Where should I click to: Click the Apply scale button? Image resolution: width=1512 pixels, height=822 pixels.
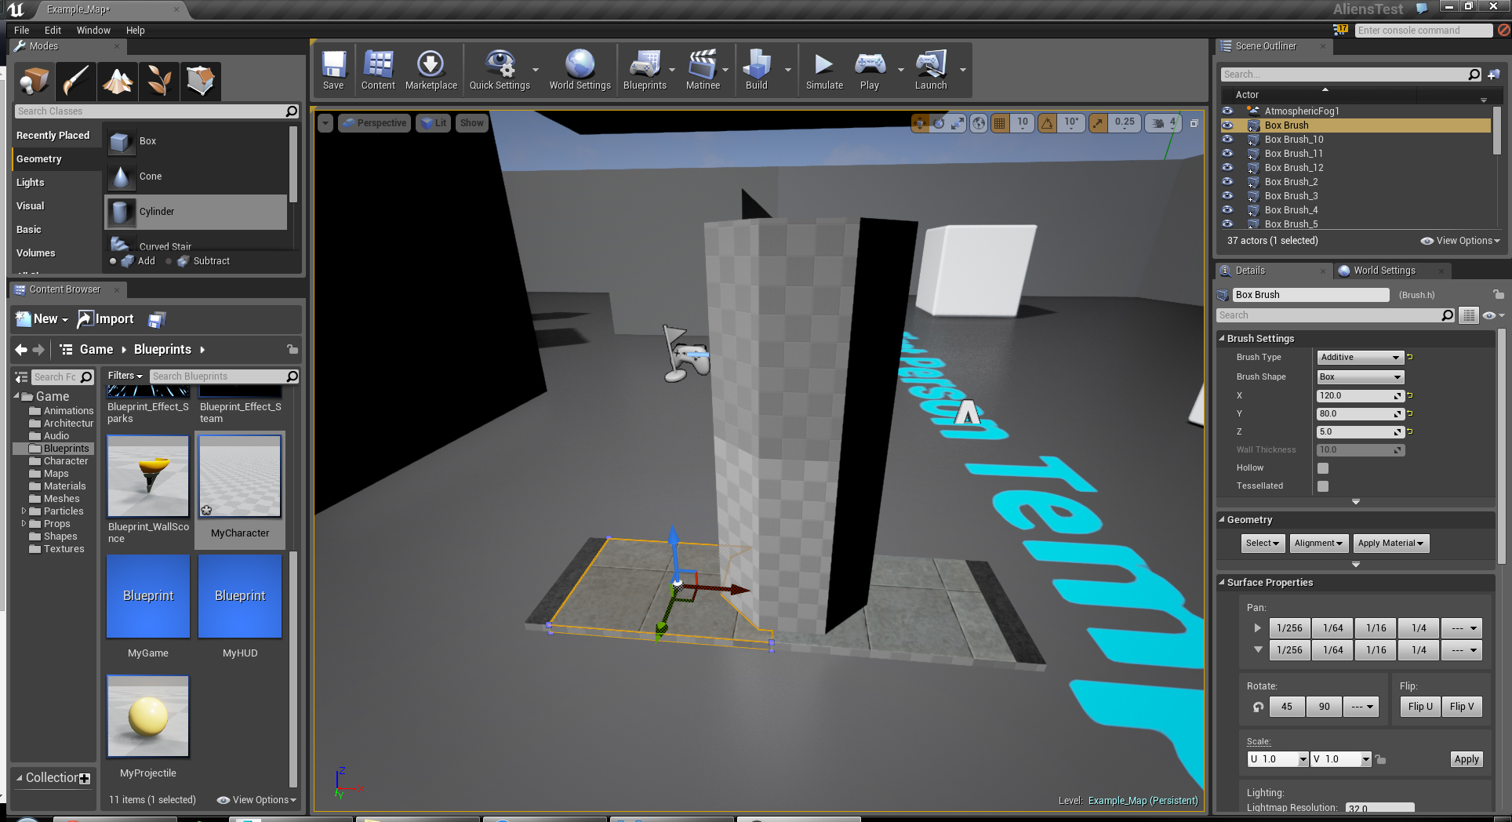tap(1466, 759)
